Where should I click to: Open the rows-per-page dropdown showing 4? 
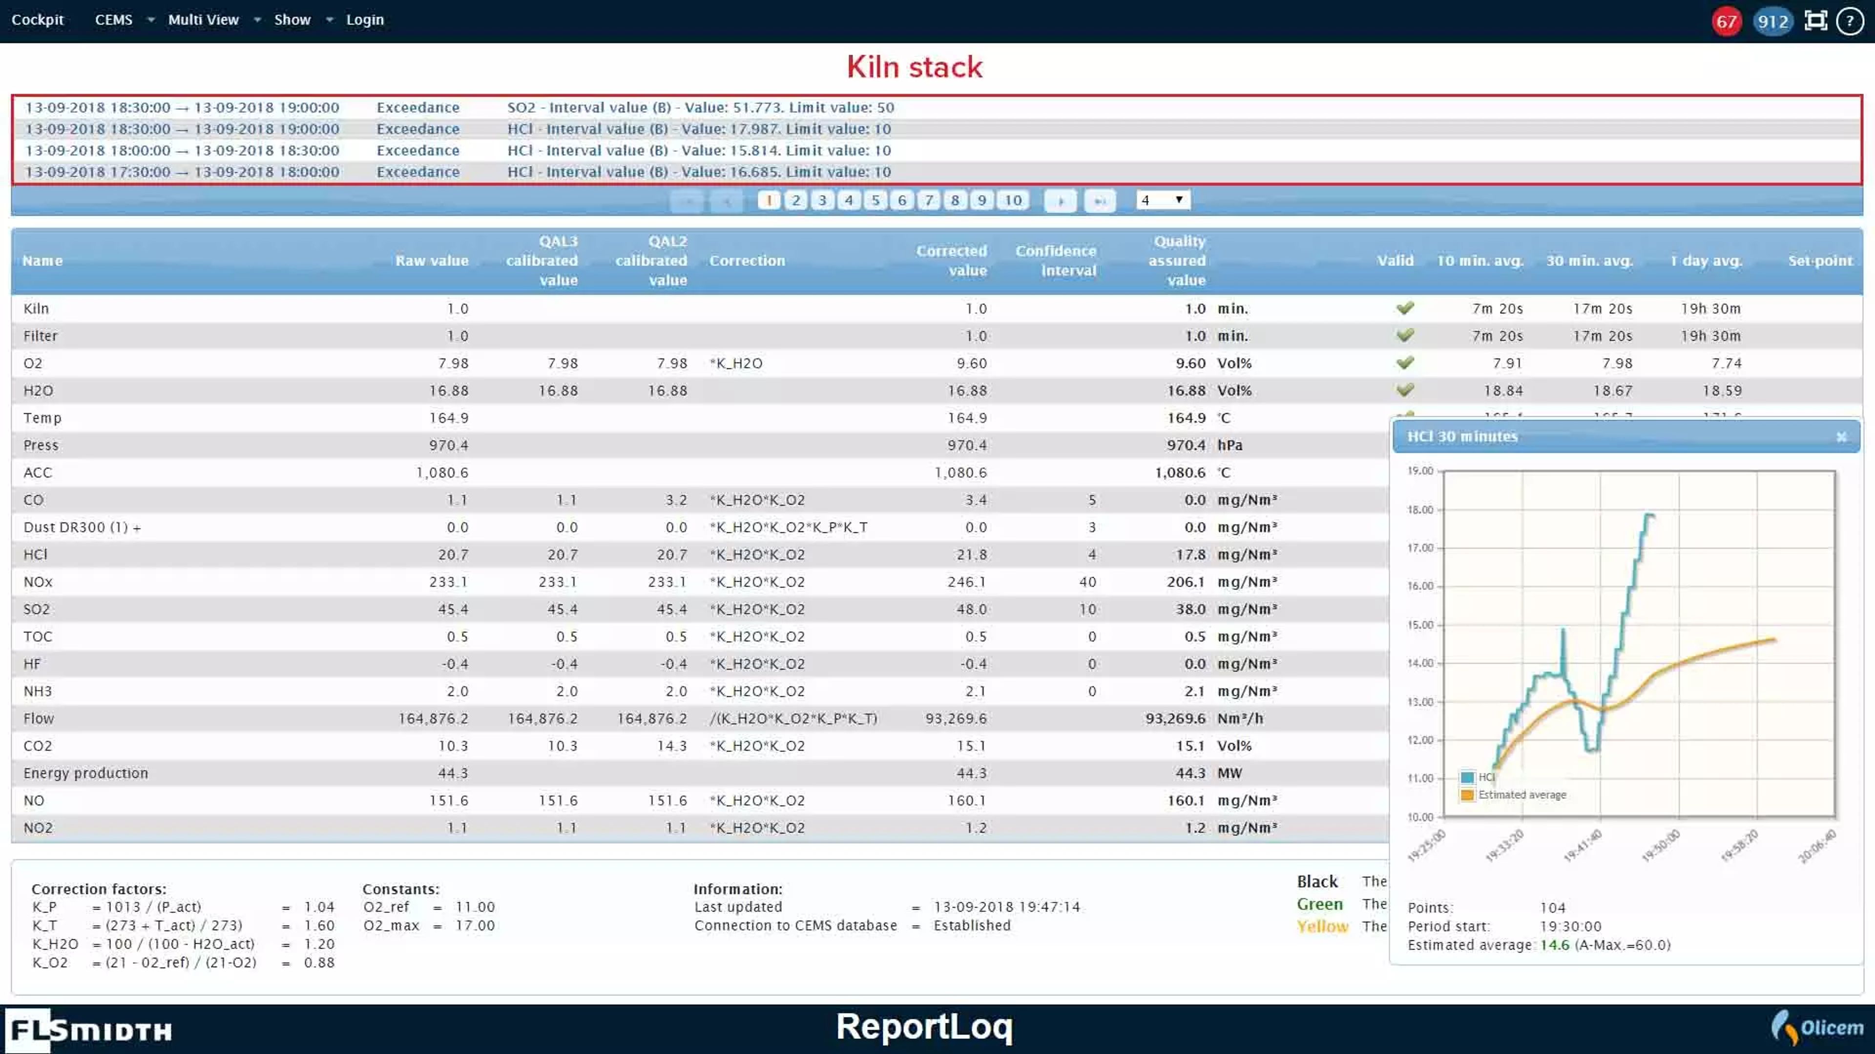(x=1163, y=200)
